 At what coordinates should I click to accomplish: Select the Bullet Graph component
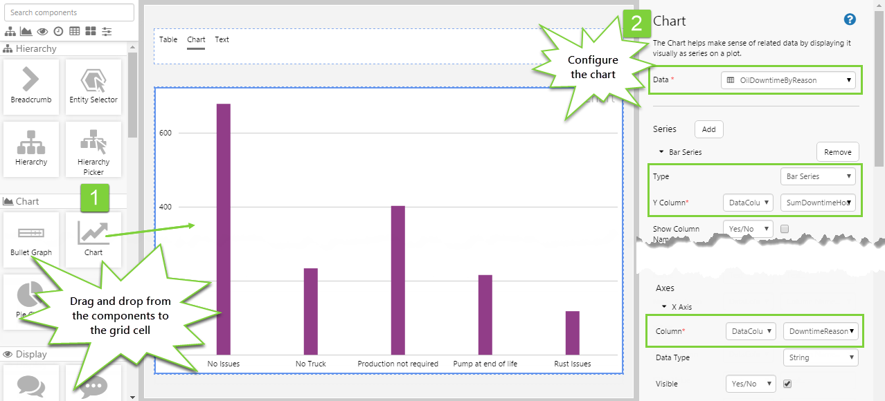pos(31,239)
